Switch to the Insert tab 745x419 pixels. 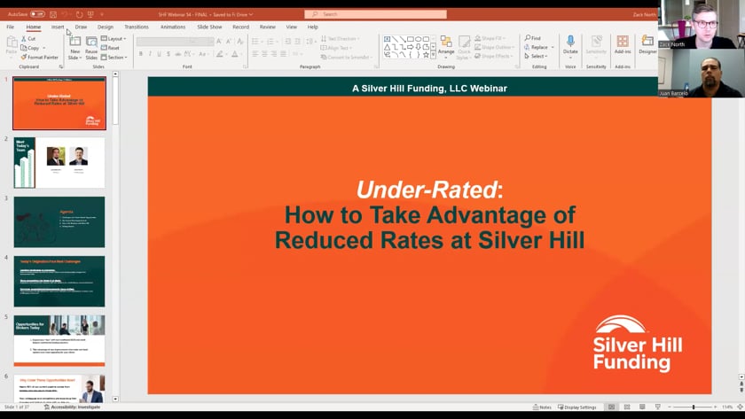tap(58, 27)
